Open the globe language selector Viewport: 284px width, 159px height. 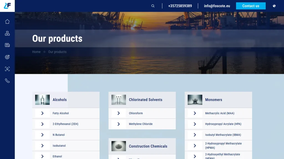click(274, 6)
